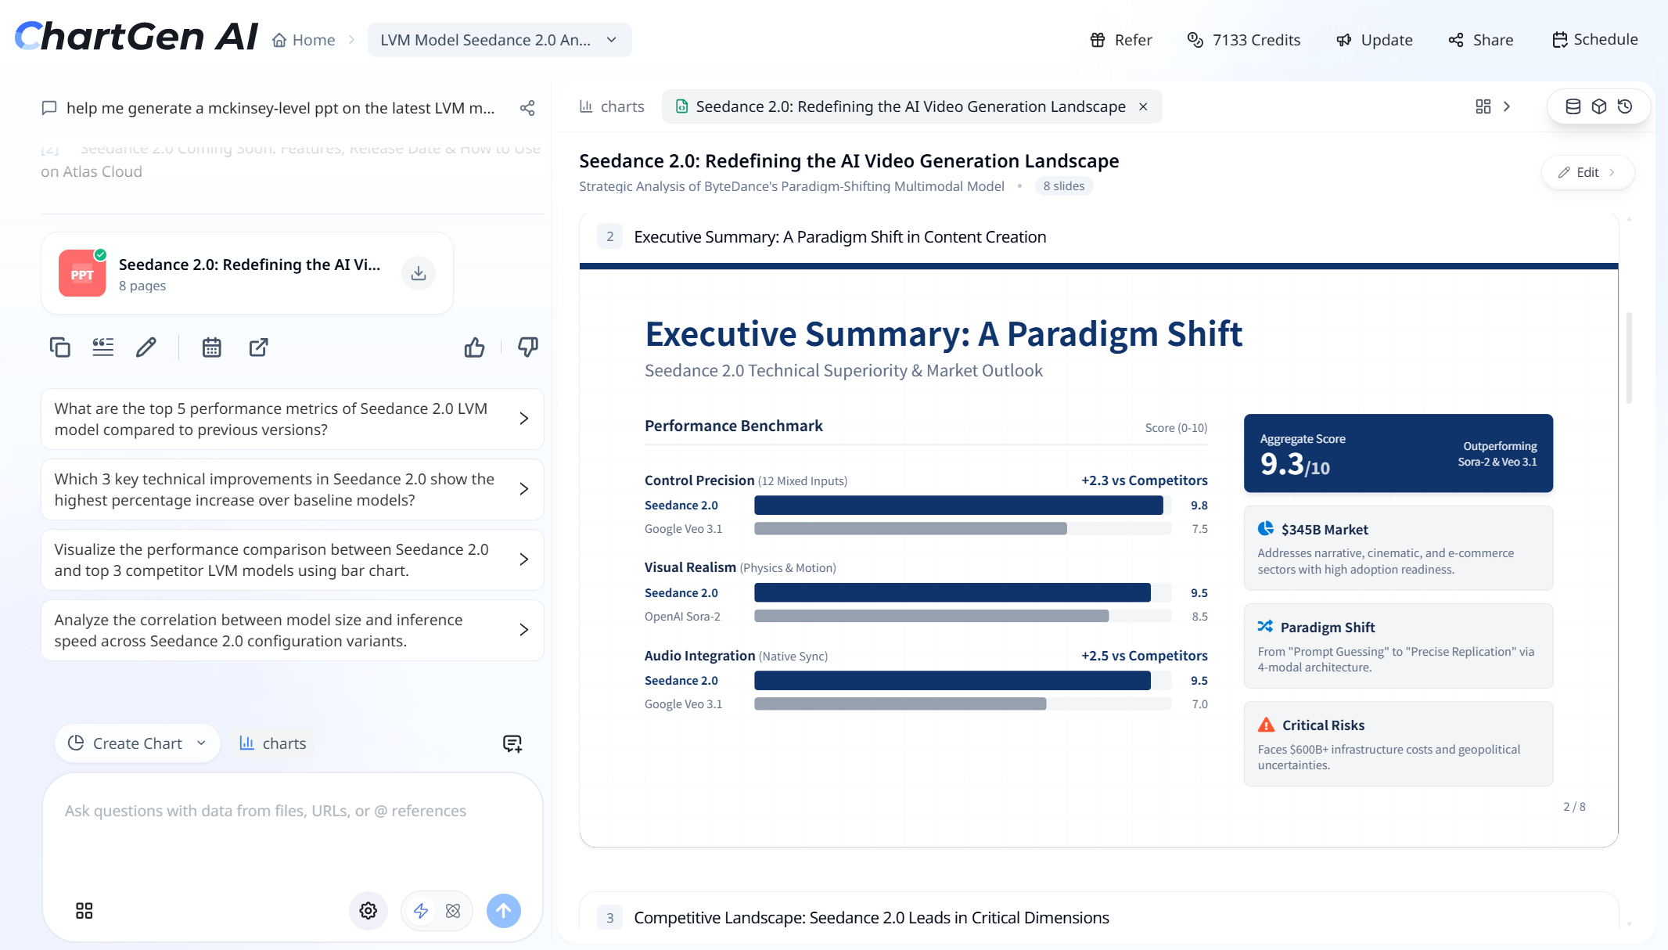Check the 7133 Credits balance
The width and height of the screenshot is (1668, 950).
1243,40
